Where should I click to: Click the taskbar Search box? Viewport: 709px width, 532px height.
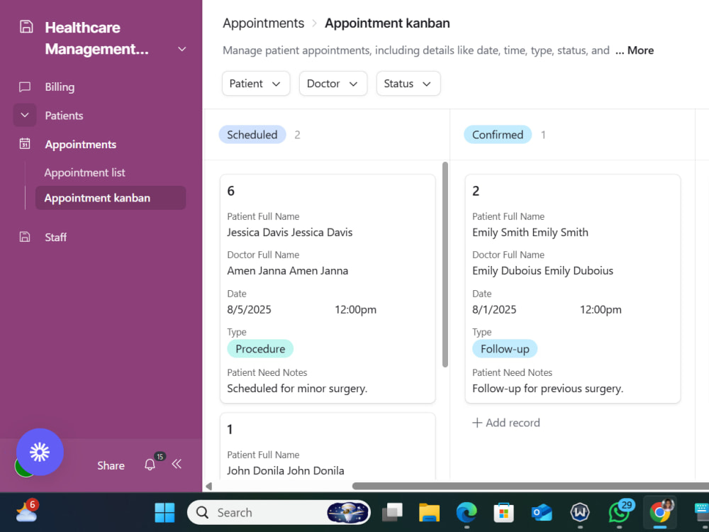coord(279,512)
